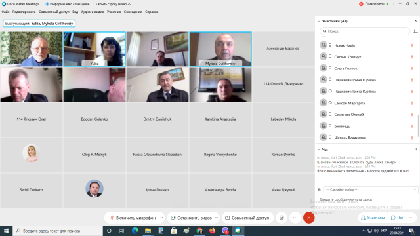Close the Участники panel
Screen dimensions: 420x236
[x=415, y=21]
